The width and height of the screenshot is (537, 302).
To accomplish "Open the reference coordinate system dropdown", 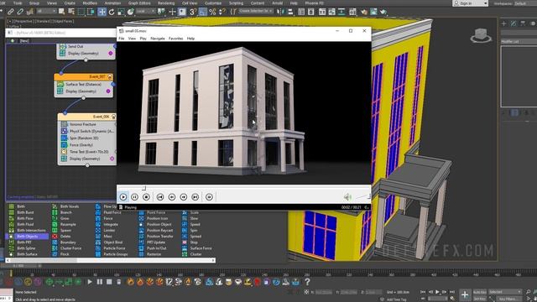I will point(145,11).
